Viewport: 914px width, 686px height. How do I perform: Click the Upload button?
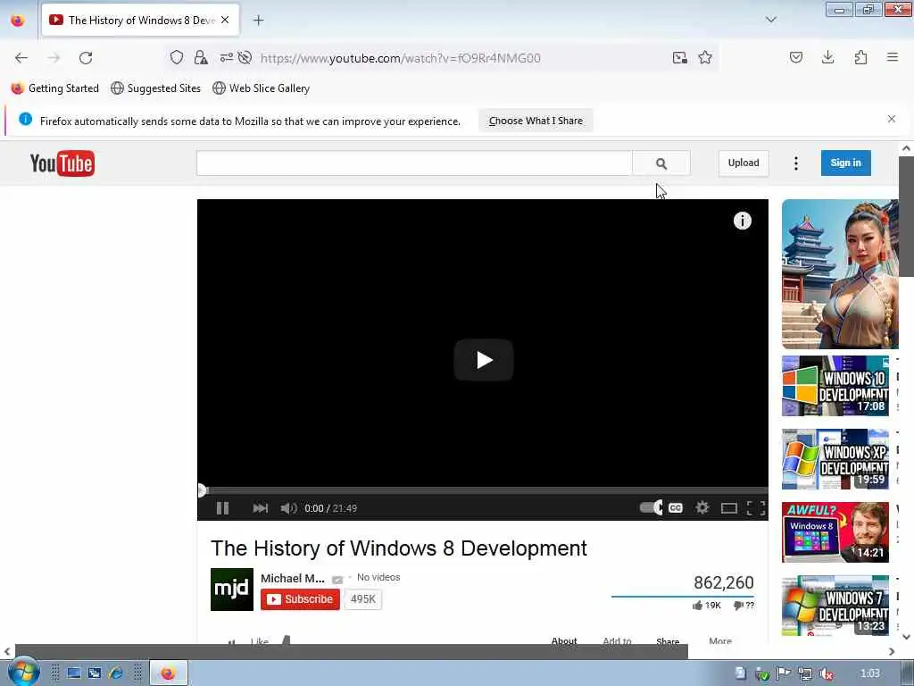point(744,163)
